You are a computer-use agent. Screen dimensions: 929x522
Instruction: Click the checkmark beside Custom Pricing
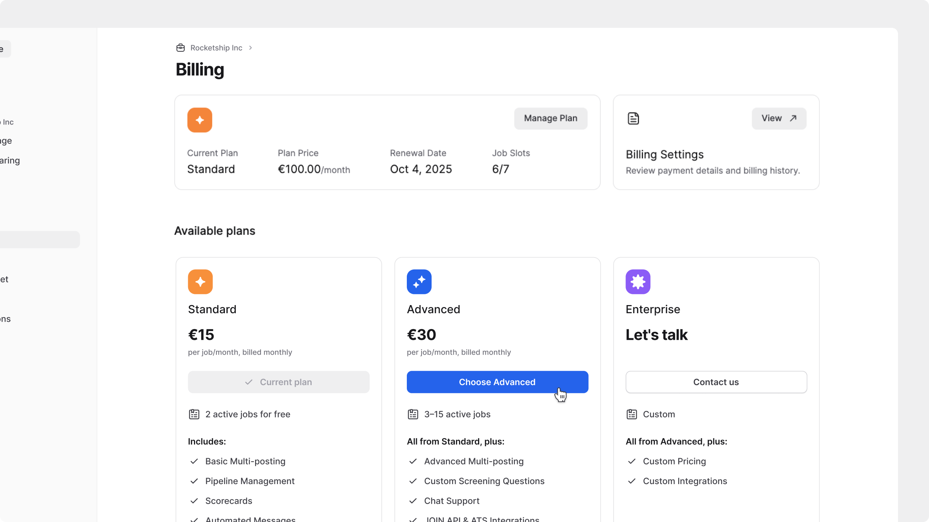(632, 461)
